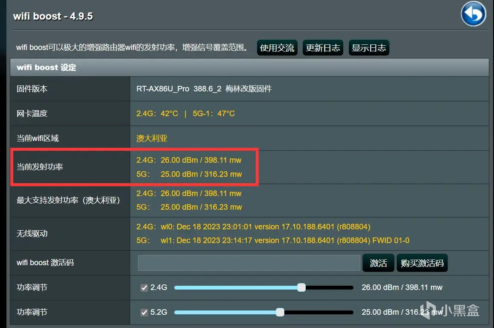The width and height of the screenshot is (494, 328).
Task: Click the wl0 driver version text
Action: (x=266, y=227)
